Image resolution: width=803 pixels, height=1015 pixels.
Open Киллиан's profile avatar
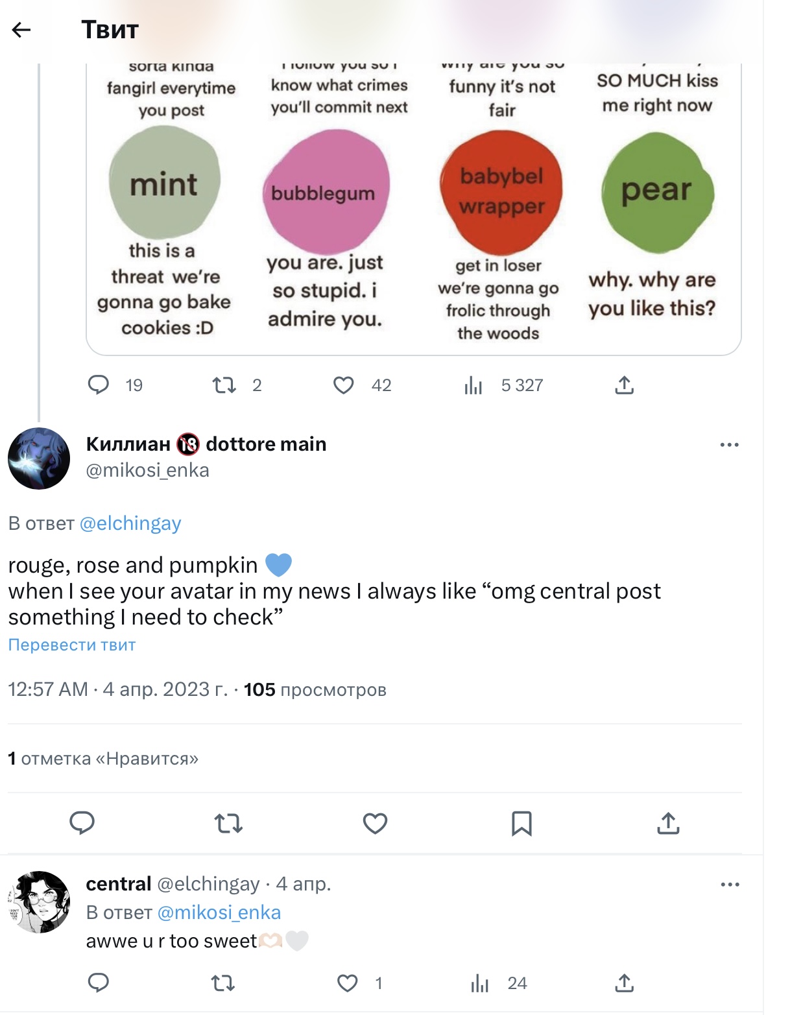click(x=39, y=458)
